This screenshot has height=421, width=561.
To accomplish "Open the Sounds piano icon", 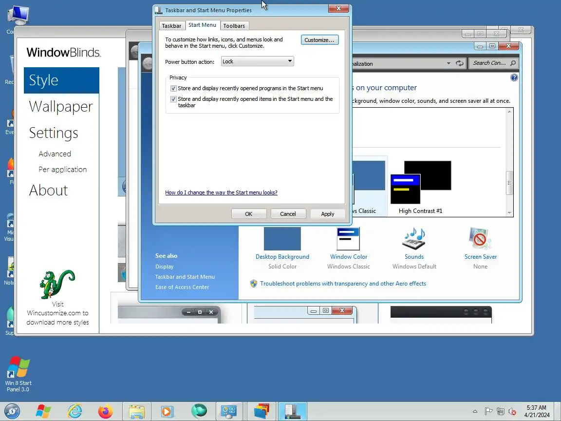I will (x=414, y=239).
